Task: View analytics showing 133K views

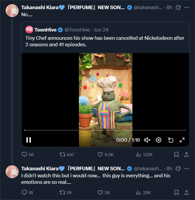Action: tap(138, 154)
